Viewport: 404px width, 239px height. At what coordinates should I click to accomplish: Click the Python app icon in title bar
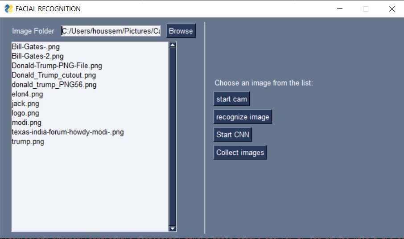tap(8, 9)
